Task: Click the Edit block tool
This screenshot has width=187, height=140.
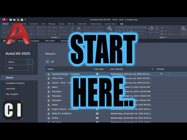Action: (164, 31)
